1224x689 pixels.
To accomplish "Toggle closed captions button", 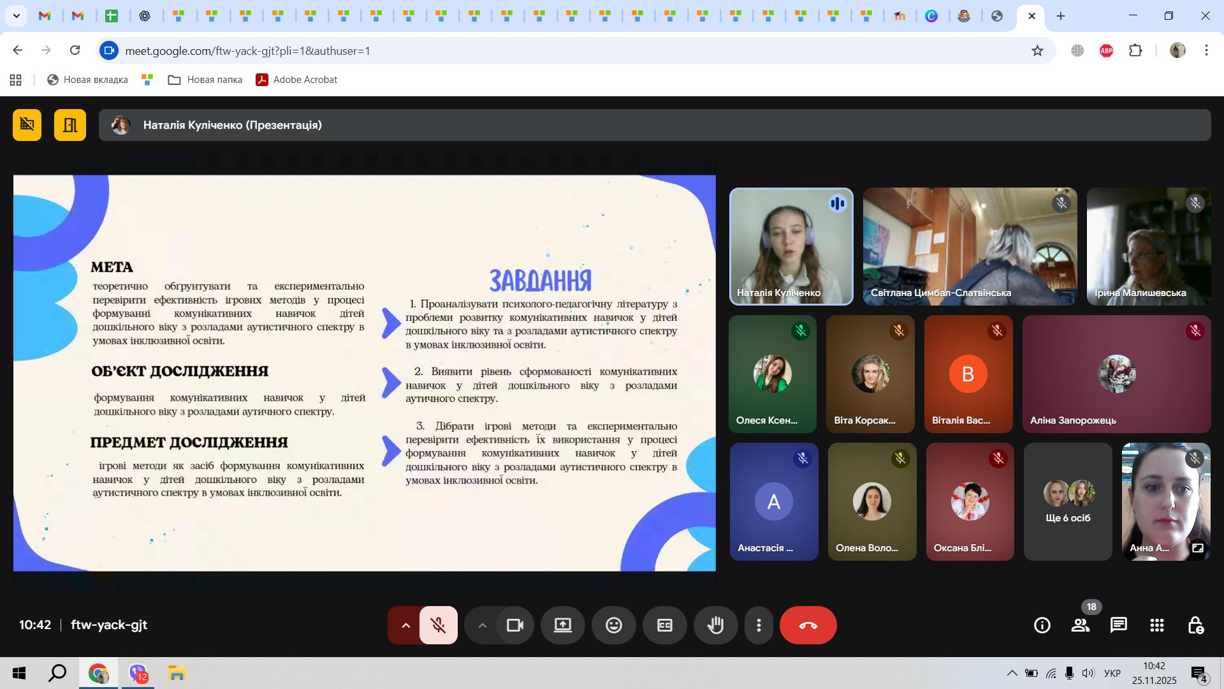I will click(664, 625).
